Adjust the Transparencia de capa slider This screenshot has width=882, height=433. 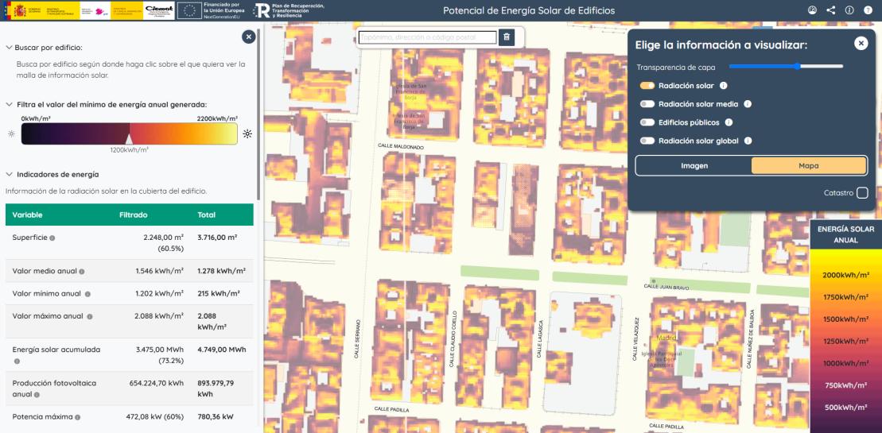point(797,67)
